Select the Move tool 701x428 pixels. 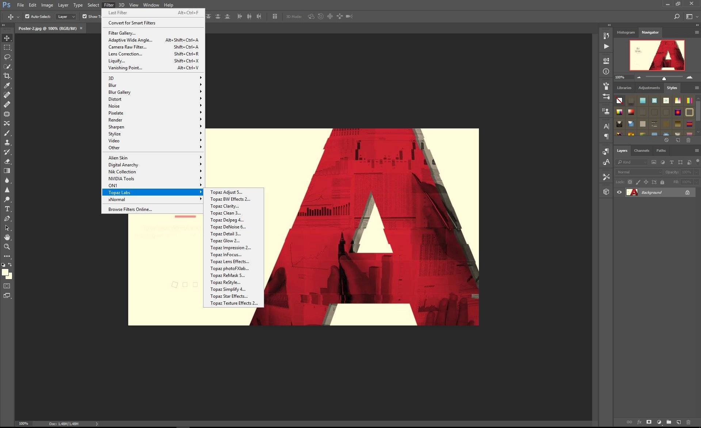7,38
